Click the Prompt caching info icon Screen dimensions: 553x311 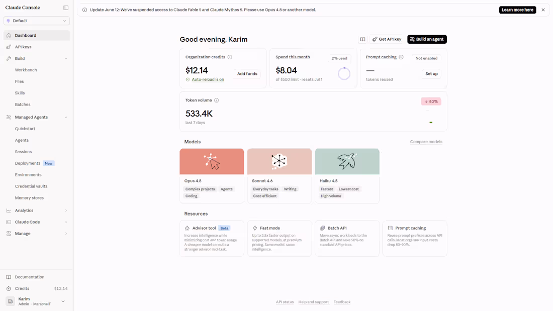[401, 57]
